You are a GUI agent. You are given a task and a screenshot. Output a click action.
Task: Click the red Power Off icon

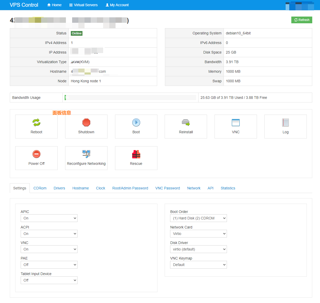pyautogui.click(x=36, y=154)
